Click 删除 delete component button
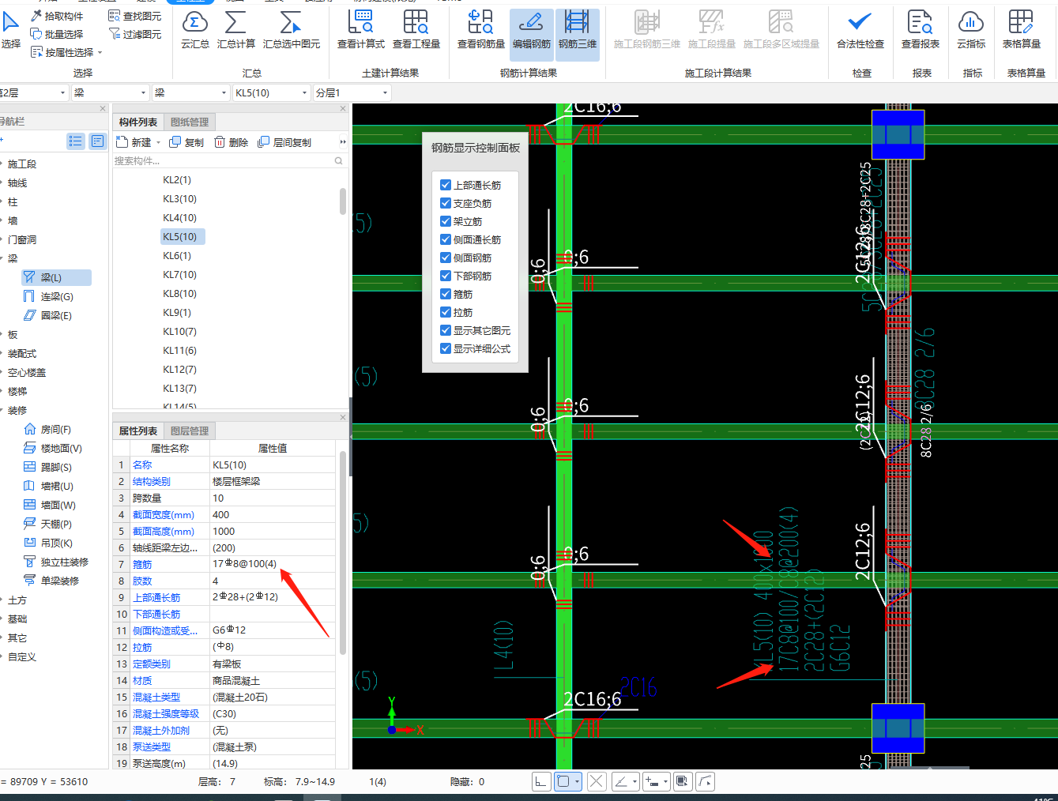Image resolution: width=1058 pixels, height=801 pixels. [231, 142]
